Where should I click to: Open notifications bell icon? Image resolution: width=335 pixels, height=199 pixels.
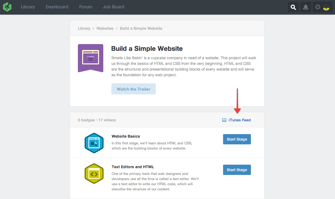[306, 7]
